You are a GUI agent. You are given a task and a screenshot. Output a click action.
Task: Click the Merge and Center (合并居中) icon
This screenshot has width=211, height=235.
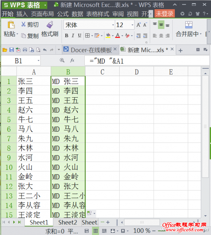tap(189, 25)
